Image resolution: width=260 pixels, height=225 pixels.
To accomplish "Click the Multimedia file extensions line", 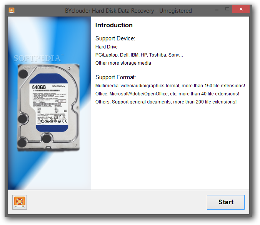I will pos(170,86).
